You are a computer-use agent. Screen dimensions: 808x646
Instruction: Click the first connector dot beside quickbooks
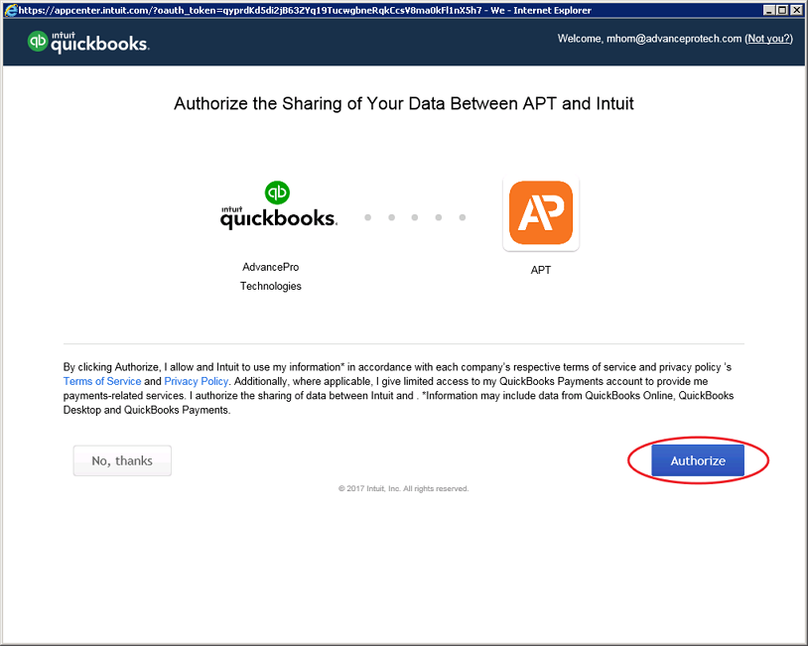tap(368, 217)
